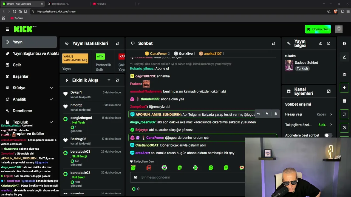Click the Bir mesaj gönderin field

(x=187, y=177)
